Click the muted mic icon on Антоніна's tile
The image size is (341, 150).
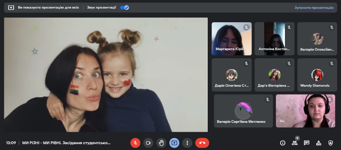289,28
